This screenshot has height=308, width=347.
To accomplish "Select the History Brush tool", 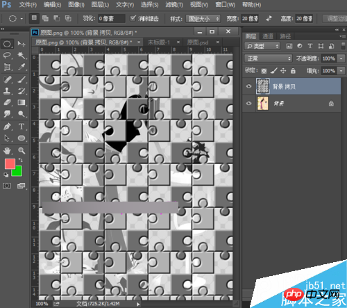I will pos(22,91).
